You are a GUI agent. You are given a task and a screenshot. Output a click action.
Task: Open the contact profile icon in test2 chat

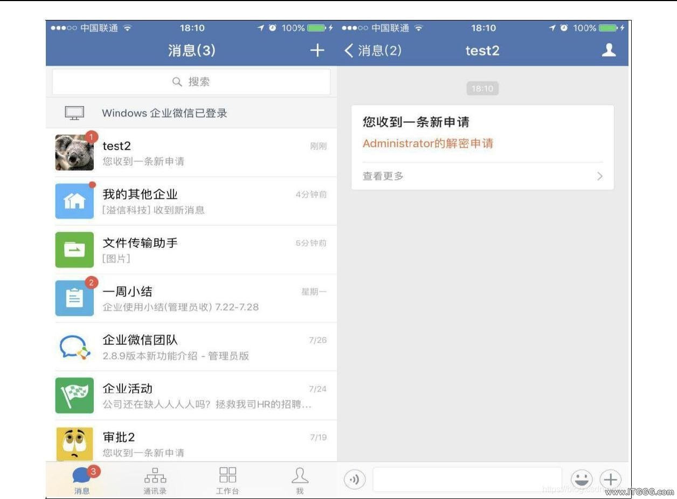click(609, 50)
